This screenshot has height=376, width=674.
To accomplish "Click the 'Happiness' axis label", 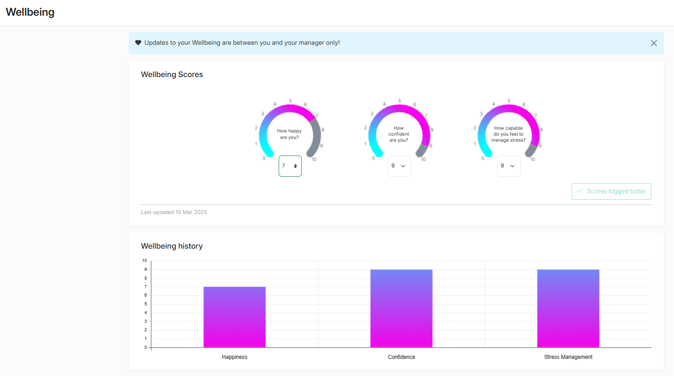I will 234,357.
